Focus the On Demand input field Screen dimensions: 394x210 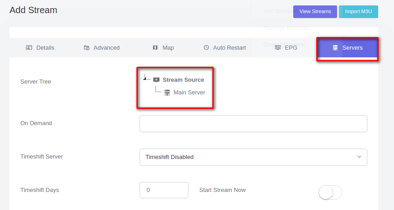[253, 124]
